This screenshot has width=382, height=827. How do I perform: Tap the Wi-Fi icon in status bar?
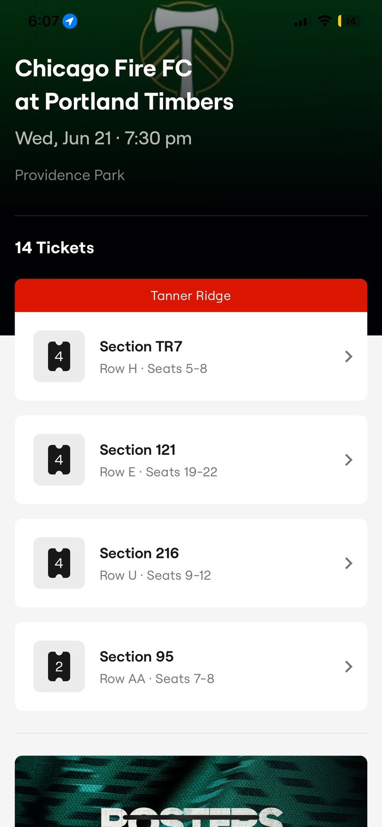click(x=324, y=21)
